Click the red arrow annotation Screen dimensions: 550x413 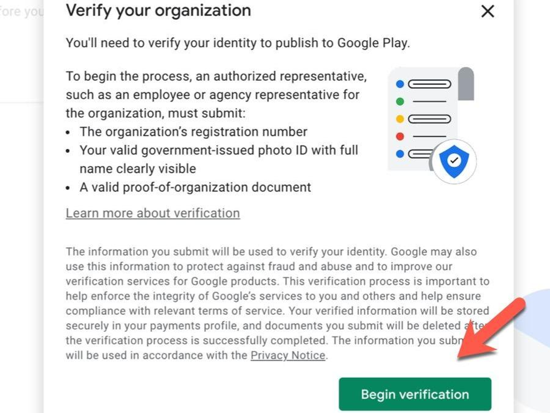coord(491,329)
